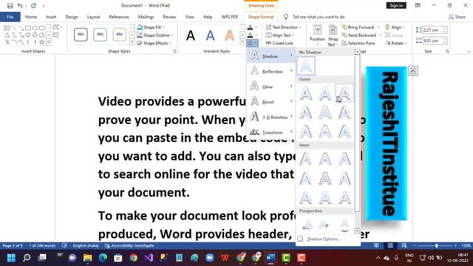Open the Bevel submenu
This screenshot has width=473, height=266.
point(270,102)
